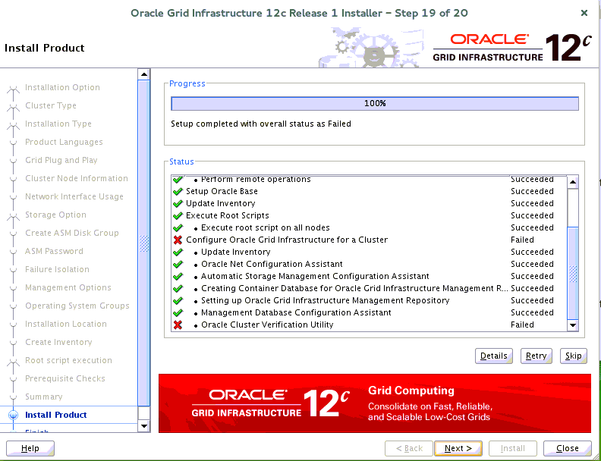Select Cluster Type step in sidebar
This screenshot has height=461, width=601.
click(51, 105)
